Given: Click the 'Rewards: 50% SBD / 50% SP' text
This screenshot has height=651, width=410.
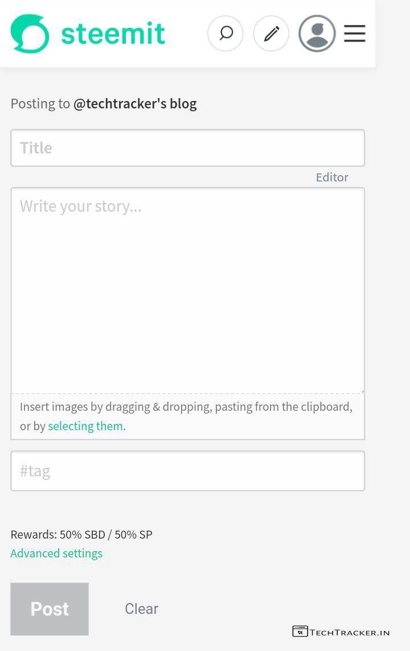Looking at the screenshot, I should [81, 535].
